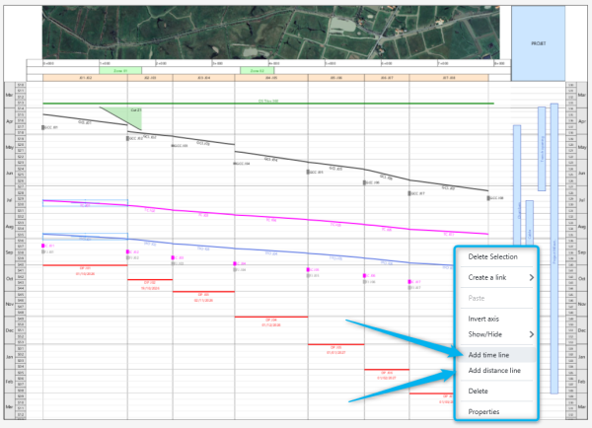Click the first magenta square marker in September
The image size is (592, 428).
[x=44, y=246]
